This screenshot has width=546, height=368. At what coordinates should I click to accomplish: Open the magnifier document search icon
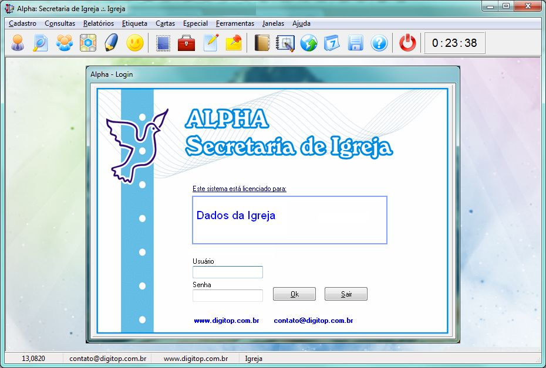(x=41, y=43)
